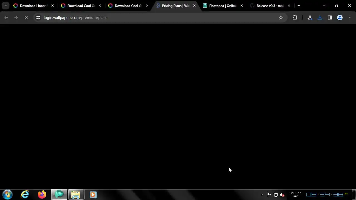356x200 pixels.
Task: Go back to the previous page
Action: click(x=6, y=17)
